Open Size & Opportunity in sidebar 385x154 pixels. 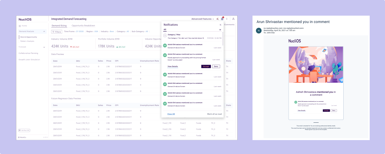click(29, 37)
